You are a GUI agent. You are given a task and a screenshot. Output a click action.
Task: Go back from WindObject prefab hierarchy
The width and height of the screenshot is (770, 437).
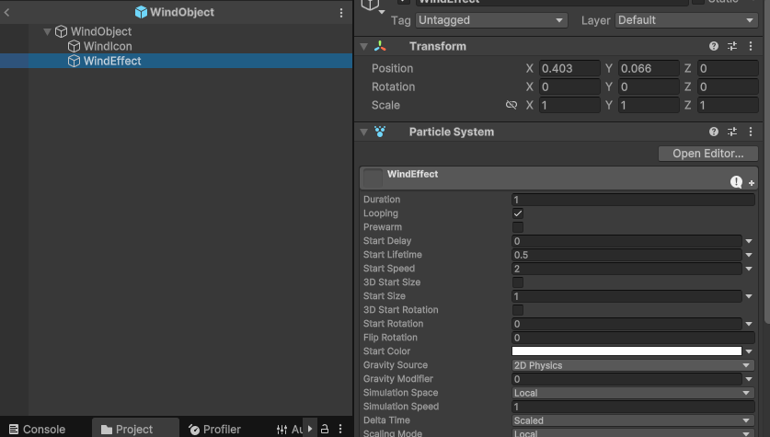6,12
